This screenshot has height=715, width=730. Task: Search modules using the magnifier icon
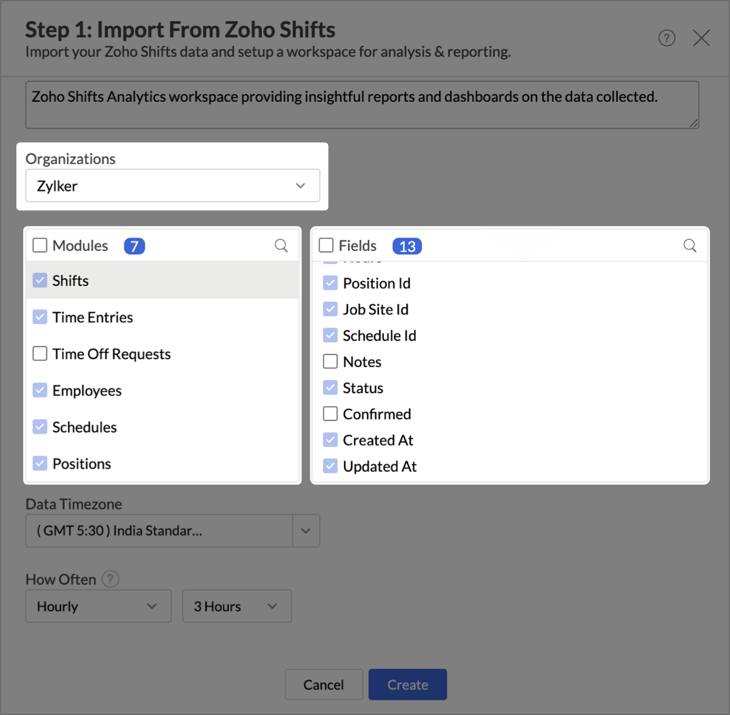pyautogui.click(x=281, y=245)
